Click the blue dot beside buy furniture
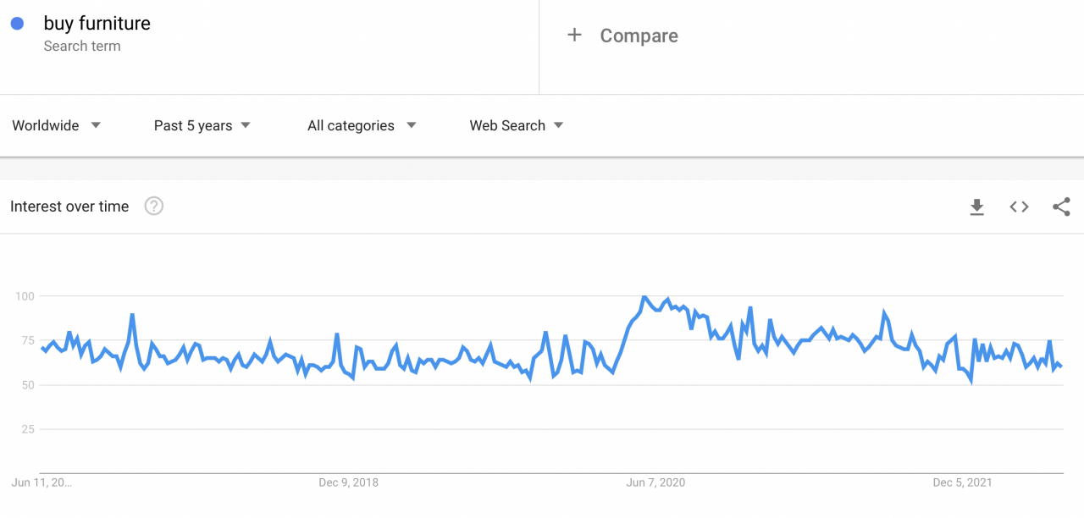This screenshot has height=518, width=1084. tap(17, 24)
